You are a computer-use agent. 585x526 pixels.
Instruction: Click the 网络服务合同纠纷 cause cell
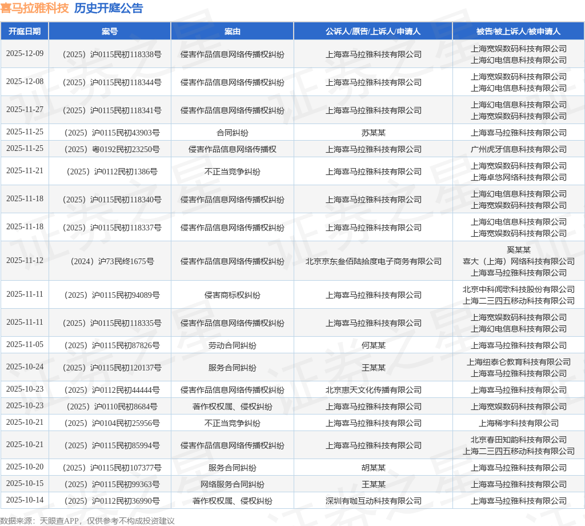(232, 484)
